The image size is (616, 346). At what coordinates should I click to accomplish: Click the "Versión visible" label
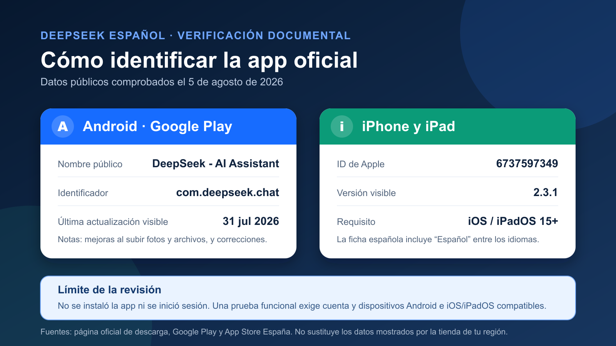click(366, 193)
